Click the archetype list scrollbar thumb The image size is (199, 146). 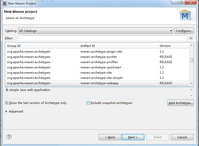point(191,60)
